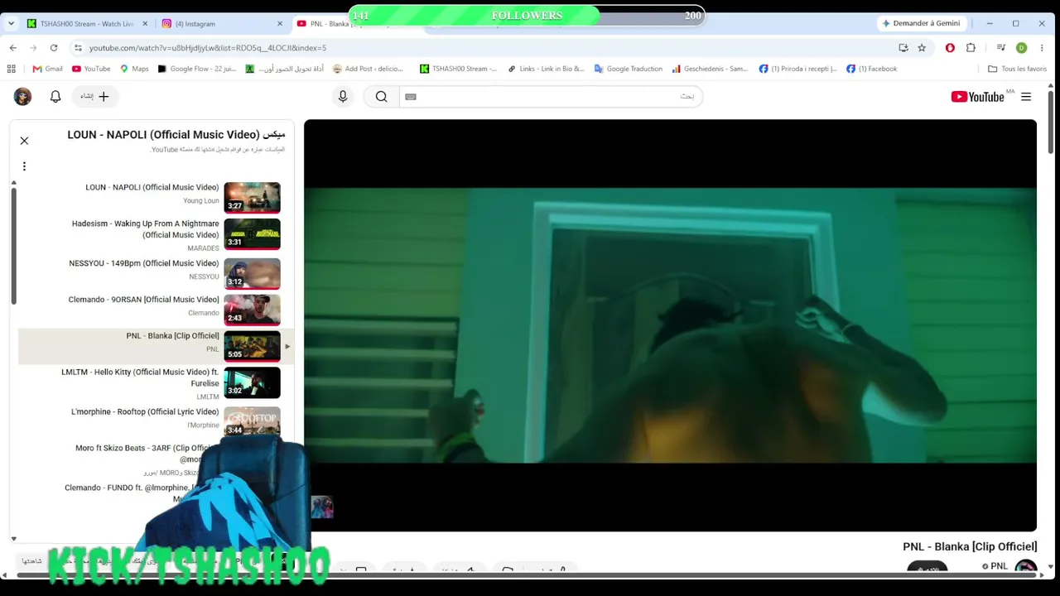Open the Geschiedenis bookmark
Image resolution: width=1060 pixels, height=596 pixels.
coord(710,69)
